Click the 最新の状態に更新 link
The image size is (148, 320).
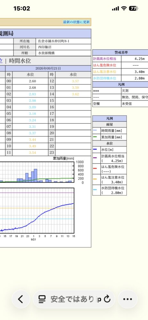click(x=76, y=22)
